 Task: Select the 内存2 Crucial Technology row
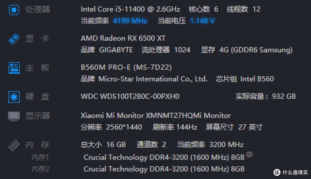click(x=138, y=169)
